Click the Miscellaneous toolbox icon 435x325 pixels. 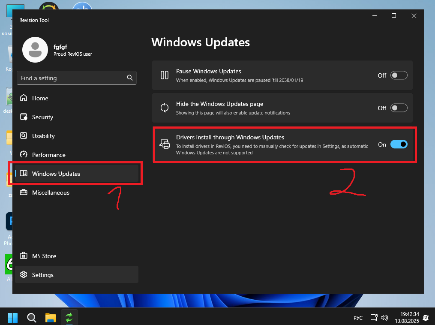24,192
